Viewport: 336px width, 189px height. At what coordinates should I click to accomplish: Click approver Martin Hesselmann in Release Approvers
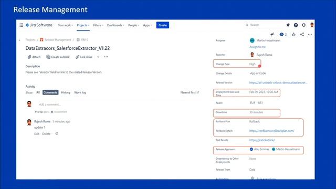coord(286,149)
